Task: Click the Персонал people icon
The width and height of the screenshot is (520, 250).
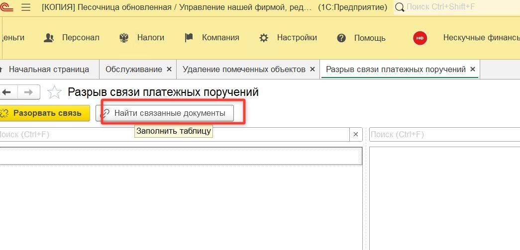Action: 49,38
